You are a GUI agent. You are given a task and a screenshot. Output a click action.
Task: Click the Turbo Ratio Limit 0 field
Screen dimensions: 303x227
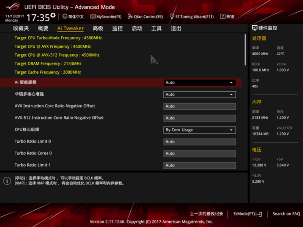(x=200, y=142)
